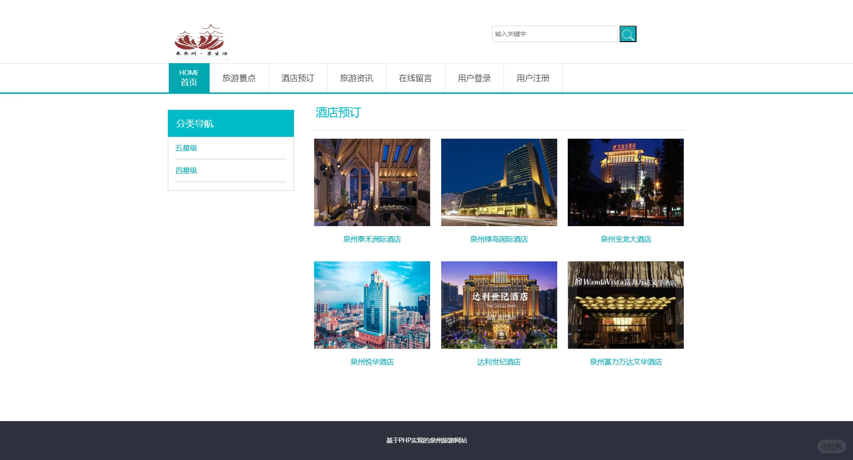Select the 五星级 category filter
853x460 pixels.
coord(186,147)
